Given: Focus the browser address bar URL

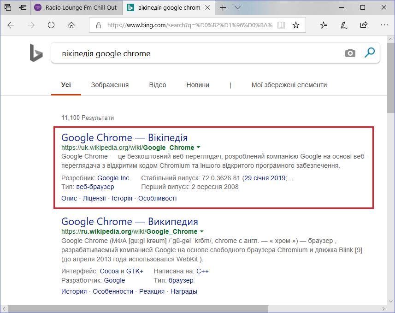Looking at the screenshot, I should tap(190, 25).
